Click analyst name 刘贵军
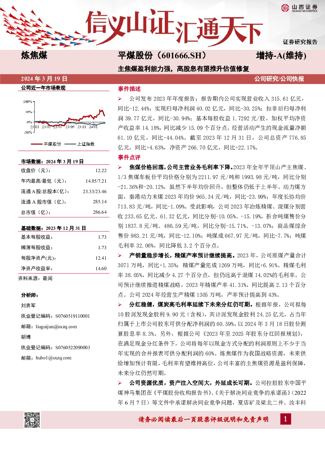Screen dimensions: 325x460 point(29,306)
